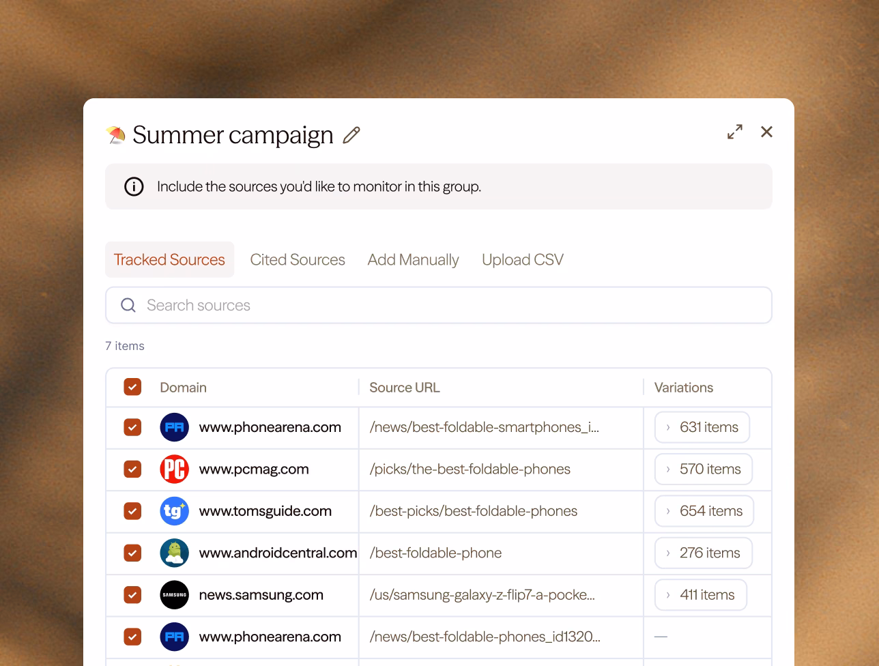Image resolution: width=879 pixels, height=666 pixels.
Task: Uncheck the phonearena.com best-foldable-phones_id1320 row checkbox
Action: pos(132,637)
